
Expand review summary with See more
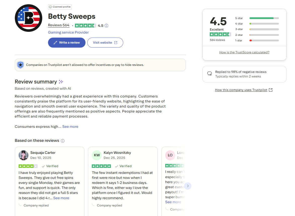(x=70, y=127)
